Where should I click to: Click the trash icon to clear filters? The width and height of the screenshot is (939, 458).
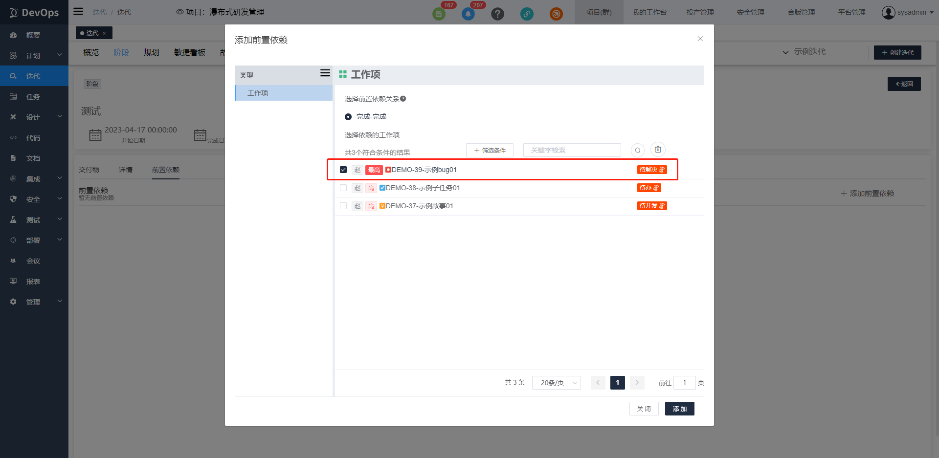point(658,150)
